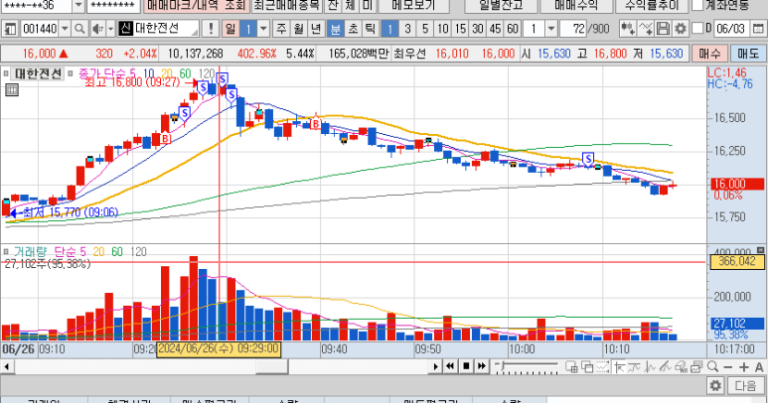Click the data grid icon on chart
Image resolution: width=768 pixels, height=403 pixels.
tap(12, 90)
